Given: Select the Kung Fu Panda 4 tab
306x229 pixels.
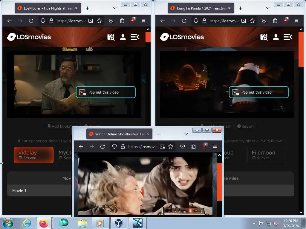Looking at the screenshot, I should [x=201, y=8].
